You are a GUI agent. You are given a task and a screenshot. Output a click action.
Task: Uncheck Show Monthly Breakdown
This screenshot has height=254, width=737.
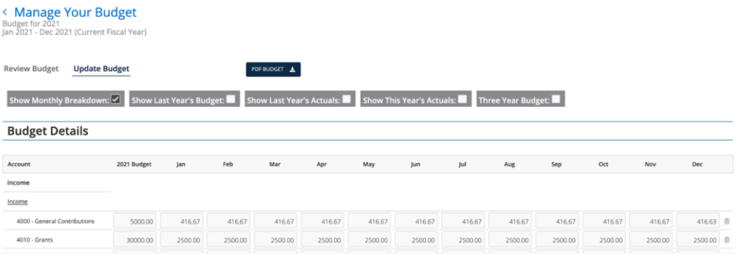click(115, 100)
